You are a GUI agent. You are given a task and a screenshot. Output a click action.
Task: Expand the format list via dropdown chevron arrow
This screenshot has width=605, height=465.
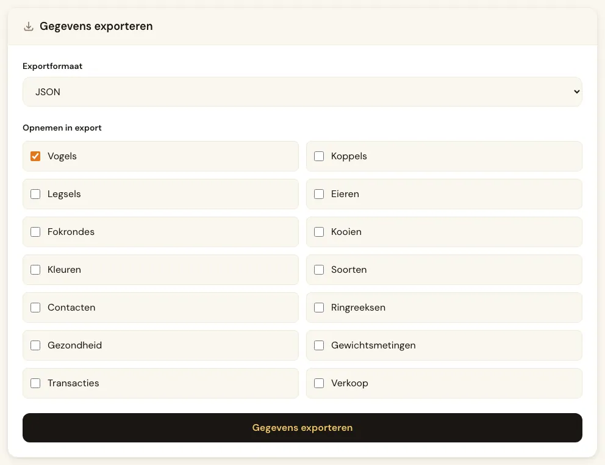coord(576,92)
